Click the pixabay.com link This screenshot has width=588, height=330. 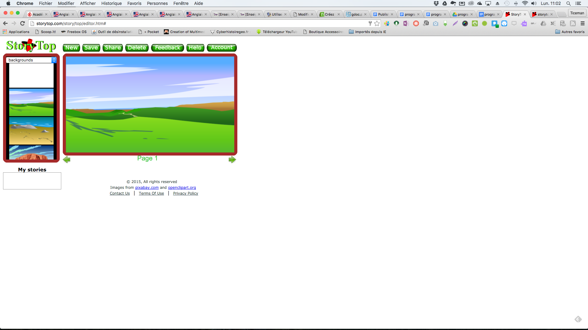(x=147, y=187)
